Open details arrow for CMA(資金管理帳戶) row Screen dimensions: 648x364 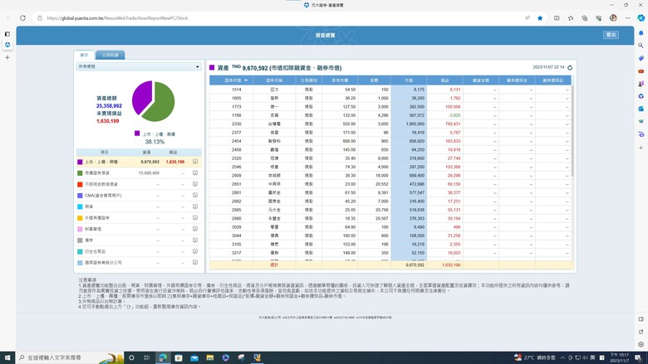point(195,195)
